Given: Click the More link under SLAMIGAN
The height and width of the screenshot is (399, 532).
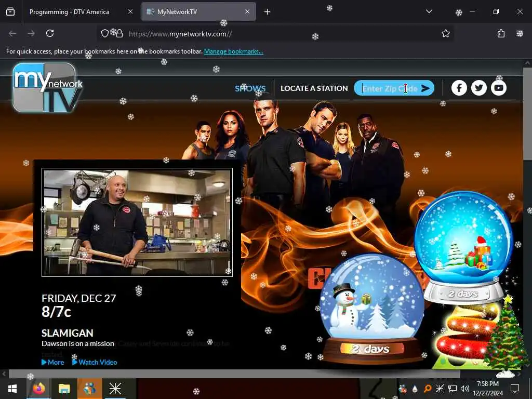Looking at the screenshot, I should coord(53,362).
